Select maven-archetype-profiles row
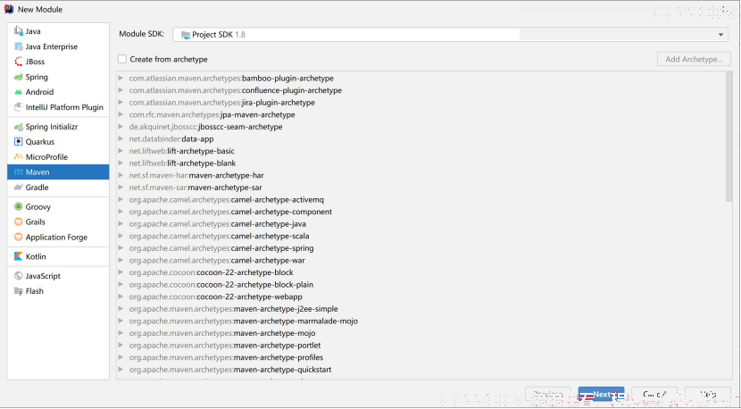The height and width of the screenshot is (409, 741). [x=420, y=357]
